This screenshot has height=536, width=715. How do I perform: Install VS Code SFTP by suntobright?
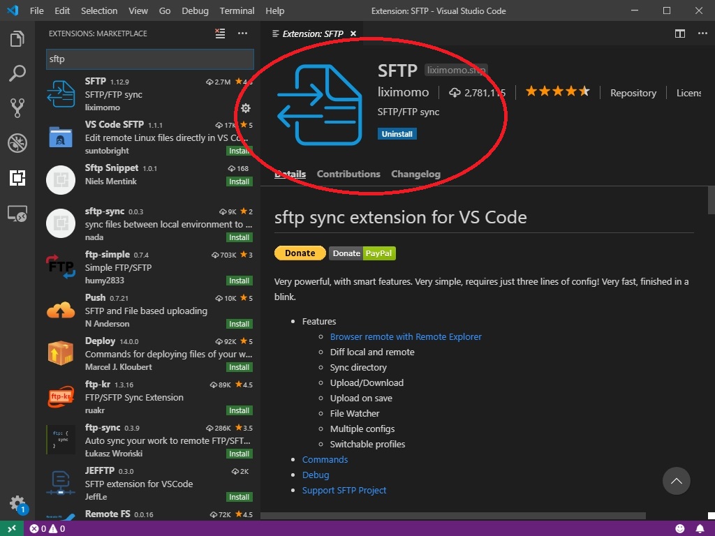tap(239, 151)
